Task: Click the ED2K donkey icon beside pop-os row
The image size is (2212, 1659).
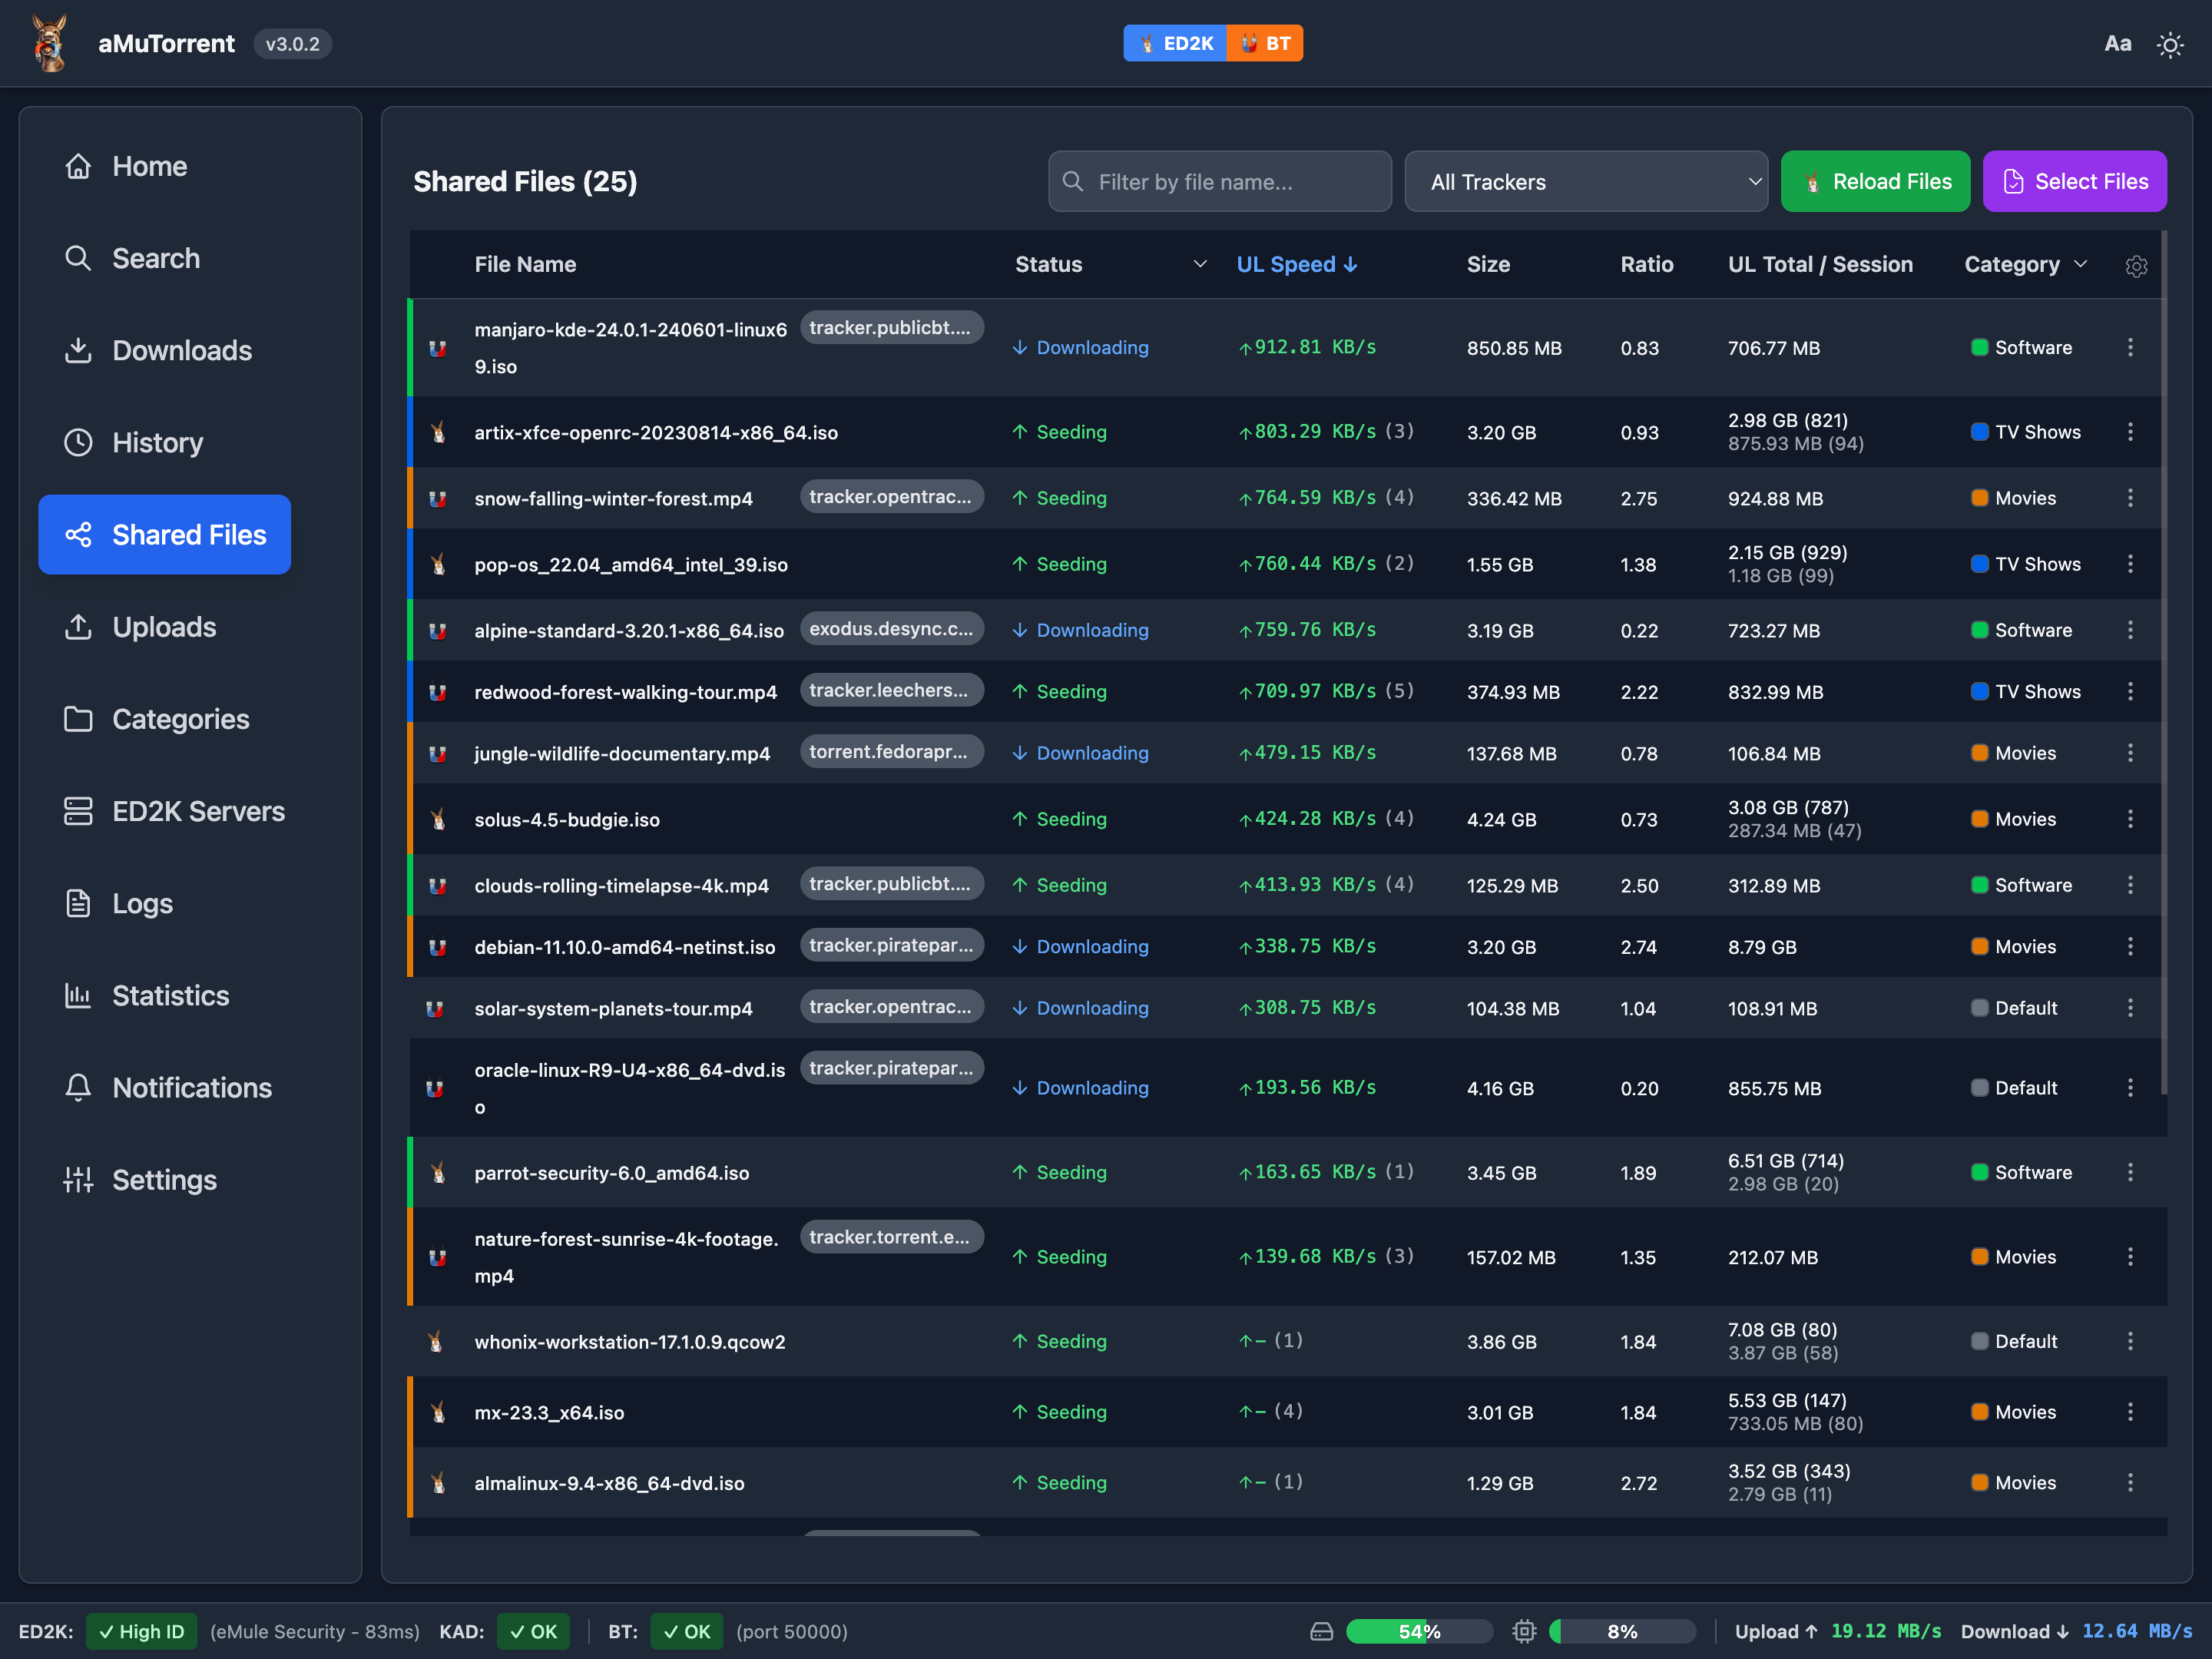Action: point(438,565)
